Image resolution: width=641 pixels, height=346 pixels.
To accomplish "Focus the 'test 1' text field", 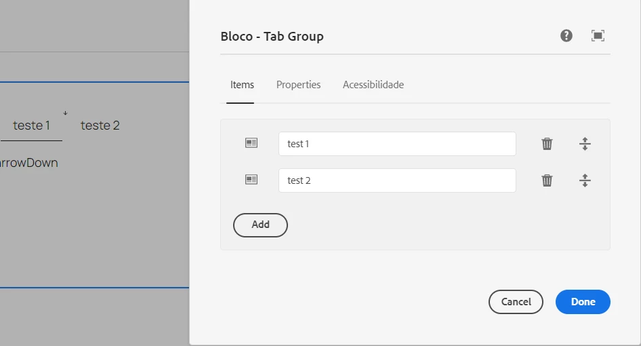I will pyautogui.click(x=397, y=144).
